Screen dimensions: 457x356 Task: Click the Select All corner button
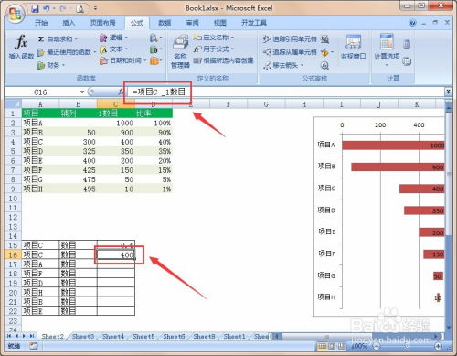click(x=14, y=104)
